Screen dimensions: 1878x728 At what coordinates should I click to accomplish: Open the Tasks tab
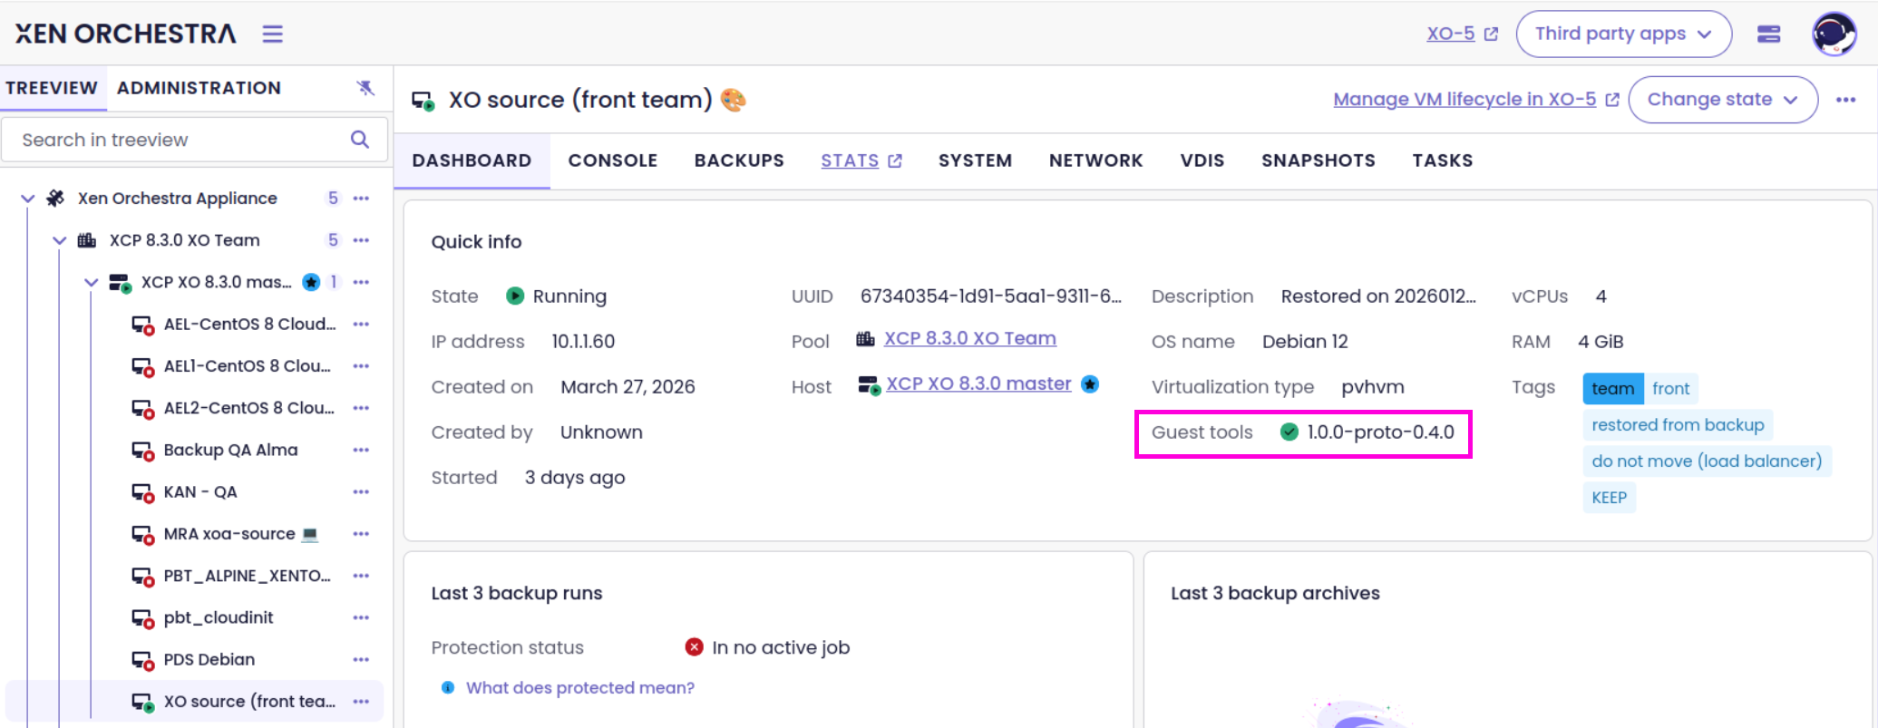click(x=1443, y=160)
